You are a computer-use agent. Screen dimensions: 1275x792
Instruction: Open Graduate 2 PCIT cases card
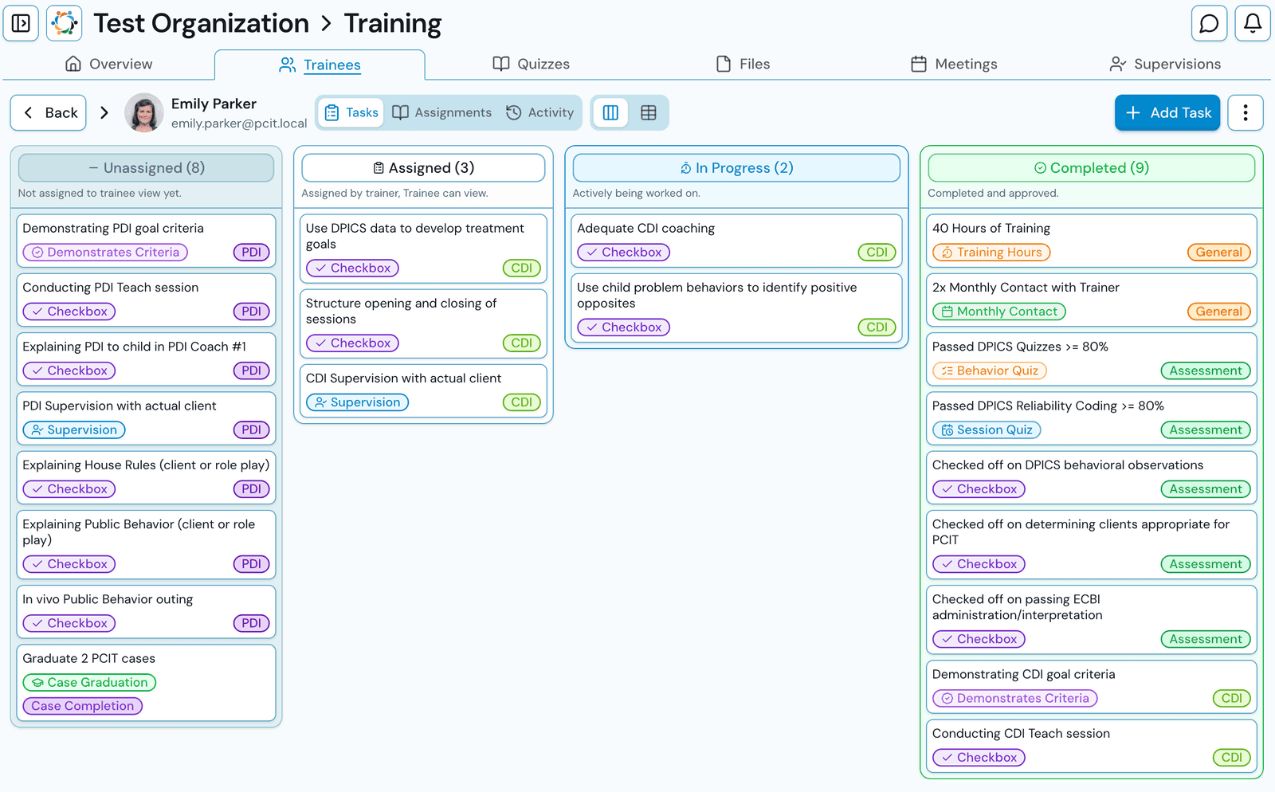pyautogui.click(x=147, y=683)
